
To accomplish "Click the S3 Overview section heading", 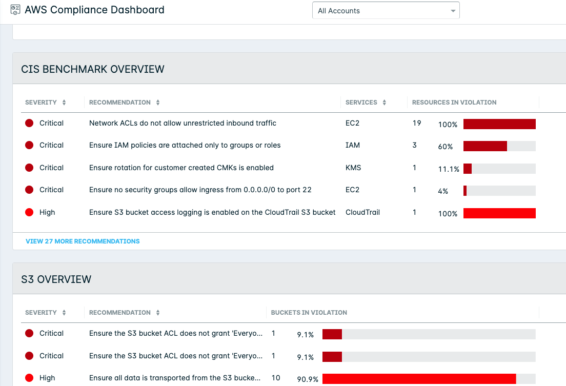I will pos(56,279).
